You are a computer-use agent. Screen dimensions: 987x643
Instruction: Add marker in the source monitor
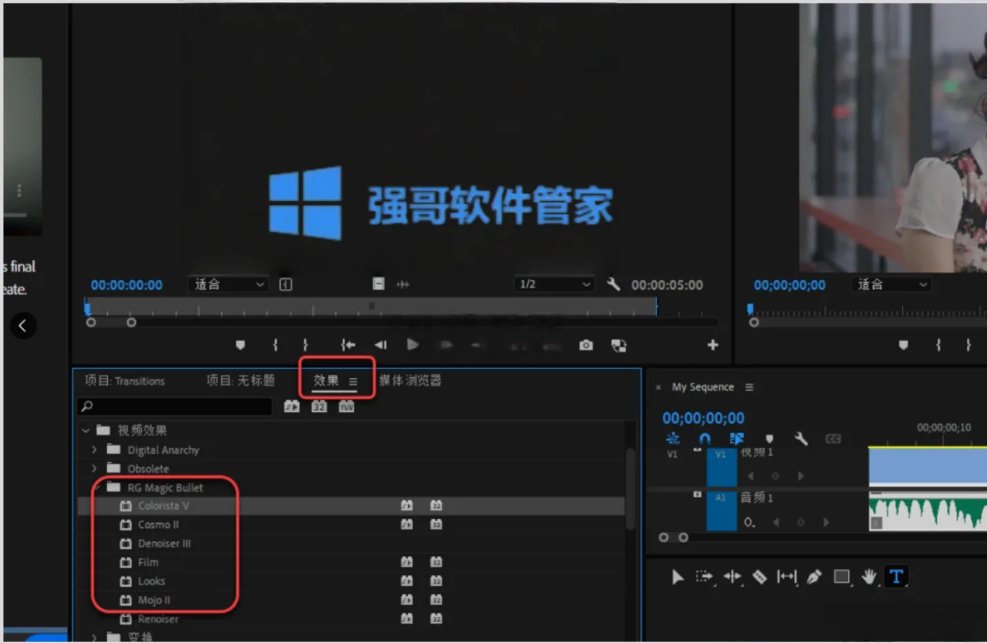pos(240,345)
